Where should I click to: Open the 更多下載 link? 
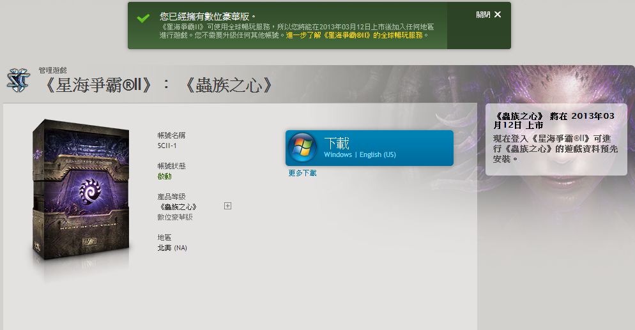302,173
